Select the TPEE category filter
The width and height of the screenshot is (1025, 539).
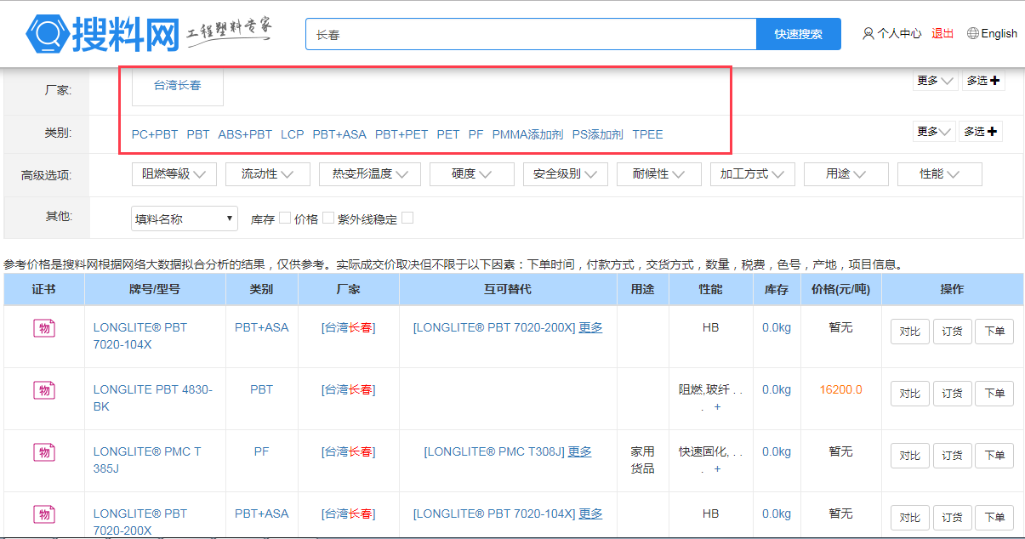point(647,134)
